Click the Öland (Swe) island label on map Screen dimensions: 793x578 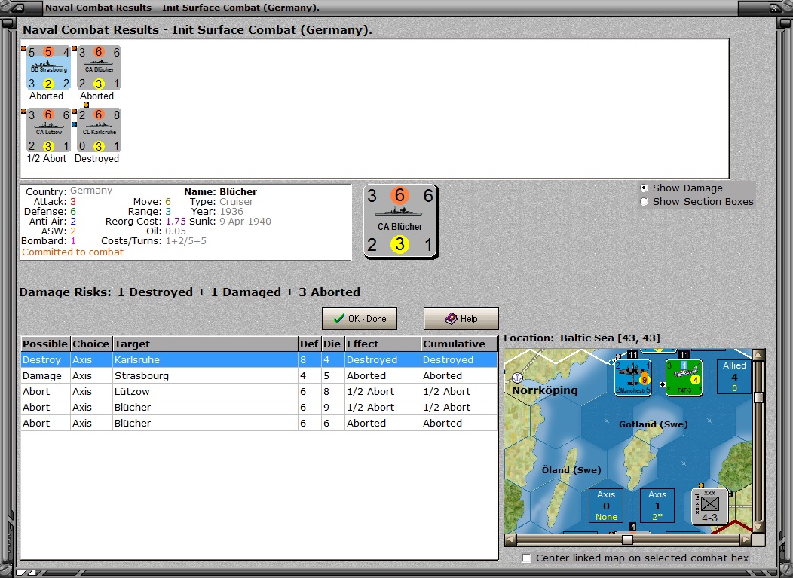(x=571, y=470)
